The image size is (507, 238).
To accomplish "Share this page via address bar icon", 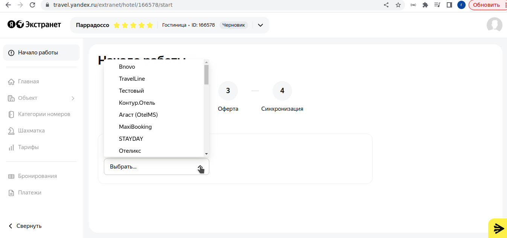I will 386,5.
